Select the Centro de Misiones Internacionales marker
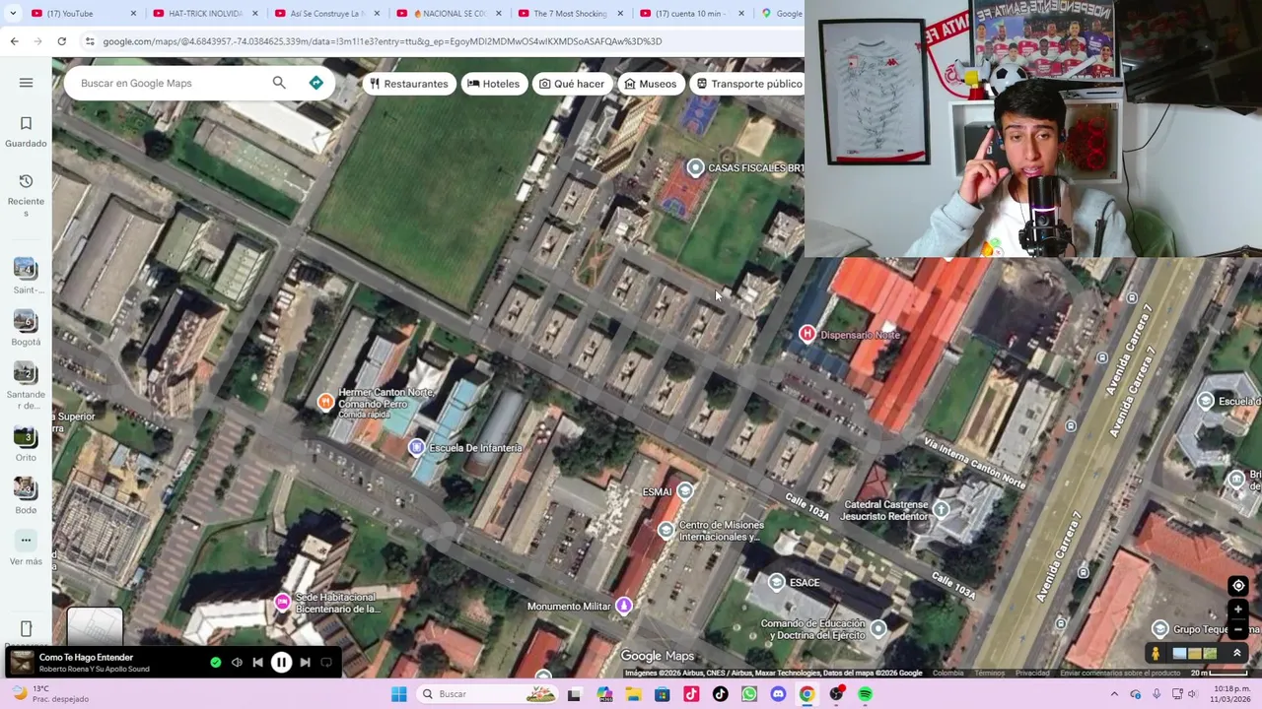This screenshot has width=1262, height=709. (666, 531)
